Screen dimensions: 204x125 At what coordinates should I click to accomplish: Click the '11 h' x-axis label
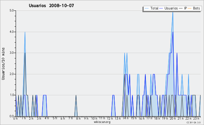tap(102, 118)
